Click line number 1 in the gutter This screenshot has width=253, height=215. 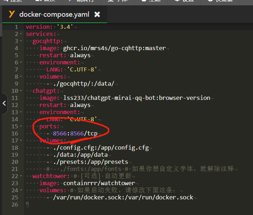point(16,27)
